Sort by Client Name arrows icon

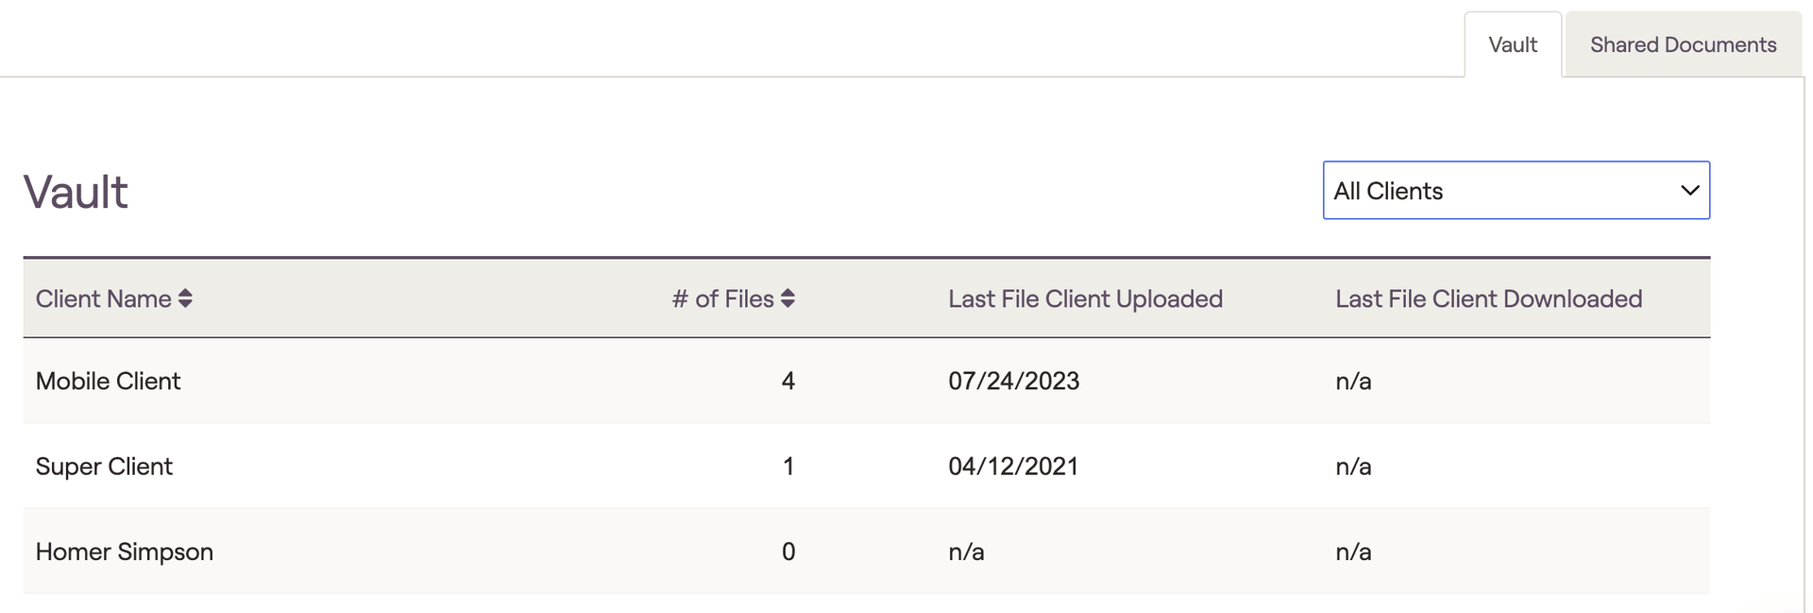185,298
